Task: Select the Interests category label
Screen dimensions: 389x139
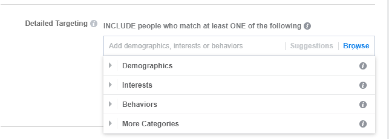Action: tap(137, 85)
